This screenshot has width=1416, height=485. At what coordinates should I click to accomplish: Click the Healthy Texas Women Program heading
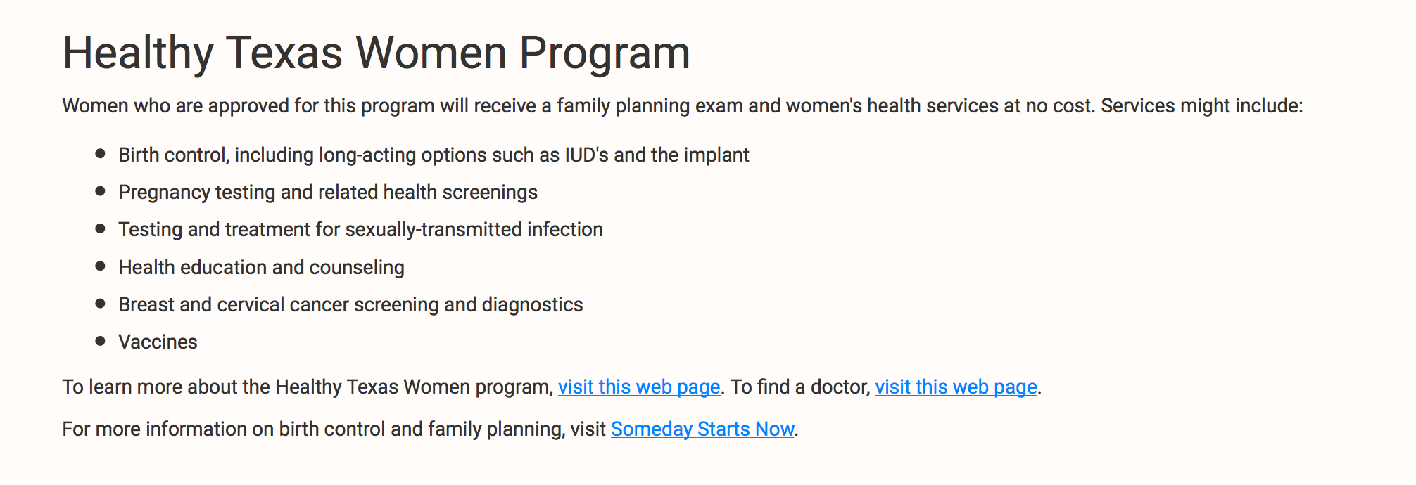pos(377,53)
